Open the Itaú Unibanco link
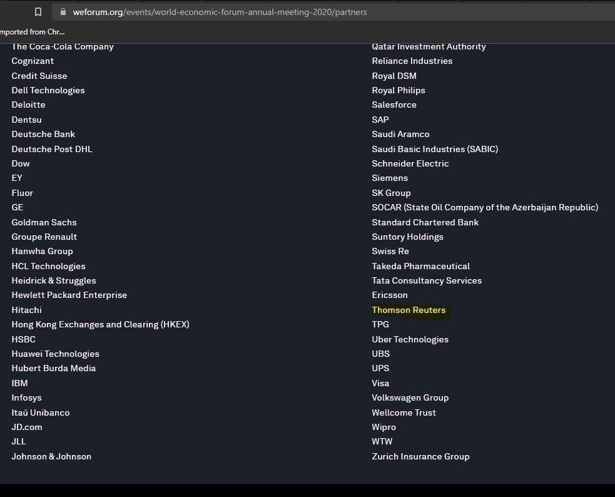The width and height of the screenshot is (615, 497). click(41, 412)
